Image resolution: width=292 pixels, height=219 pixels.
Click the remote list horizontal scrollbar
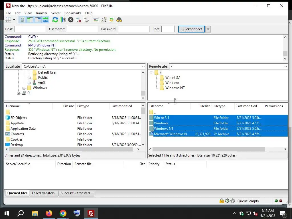[x=208, y=149]
